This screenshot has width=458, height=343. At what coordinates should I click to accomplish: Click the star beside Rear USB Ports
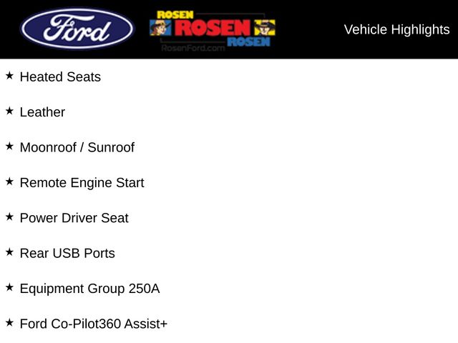click(x=9, y=252)
